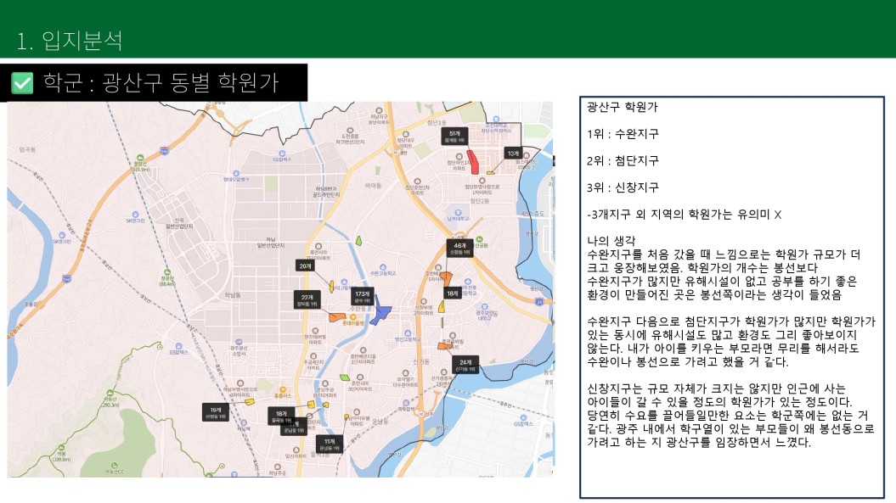Select the orange zone linked to 24개 label
This screenshot has width=896, height=503.
click(x=445, y=345)
